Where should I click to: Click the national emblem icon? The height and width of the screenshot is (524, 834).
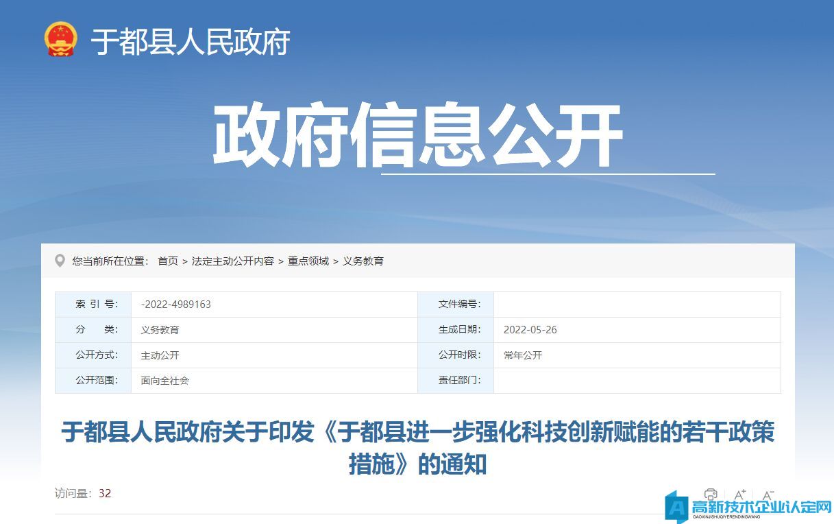[x=60, y=40]
